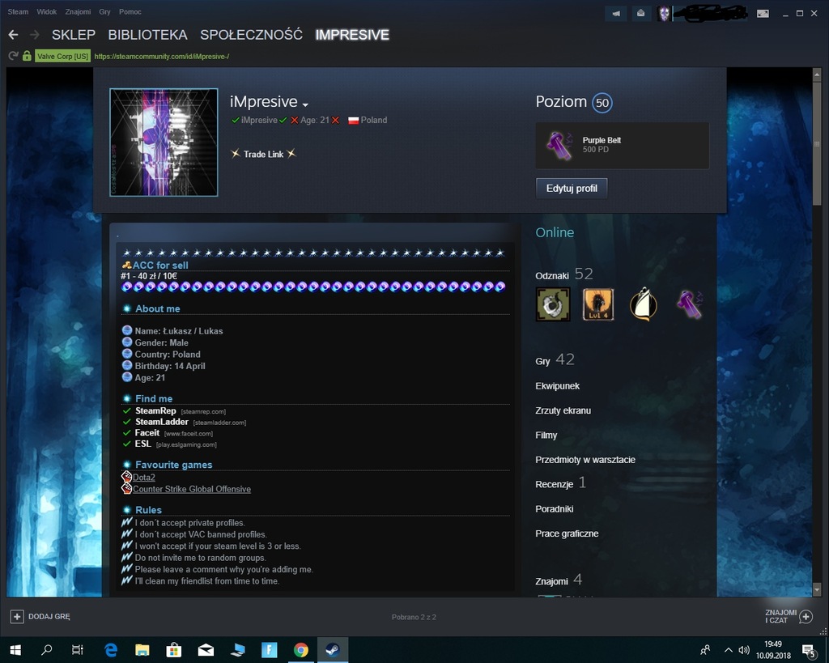Click the Purple Belt badge icon

tap(559, 146)
